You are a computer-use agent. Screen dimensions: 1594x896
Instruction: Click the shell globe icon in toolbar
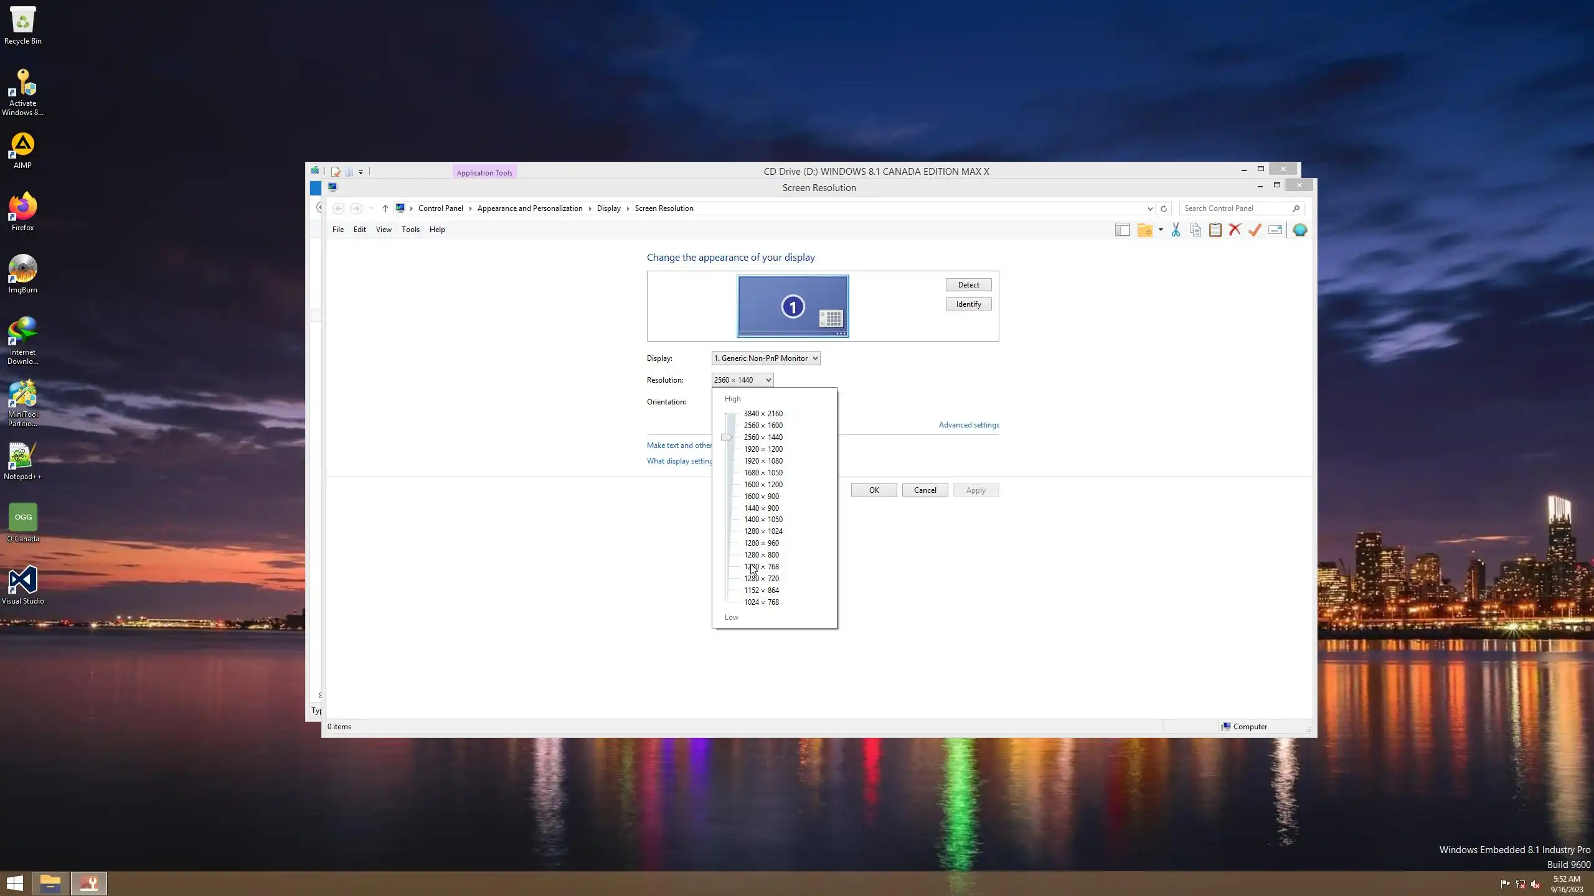1299,230
